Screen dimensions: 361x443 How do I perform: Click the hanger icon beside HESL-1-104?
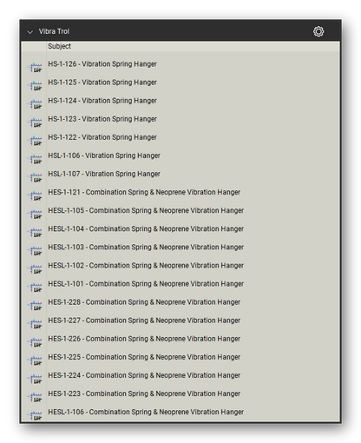[35, 232]
